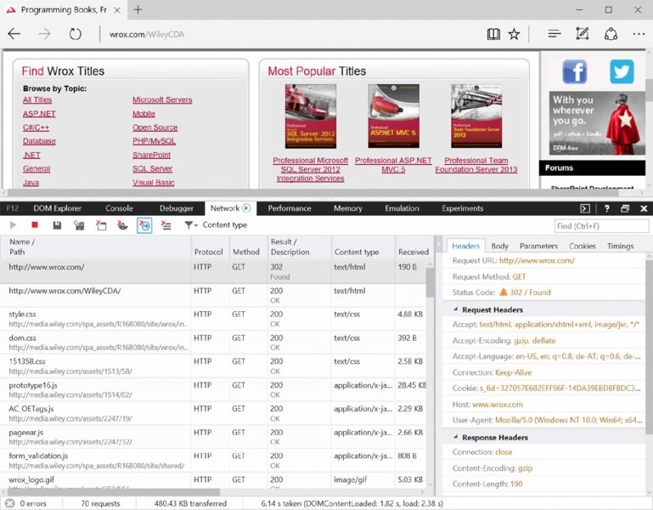
Task: Open the Timings details tab
Action: [x=620, y=246]
